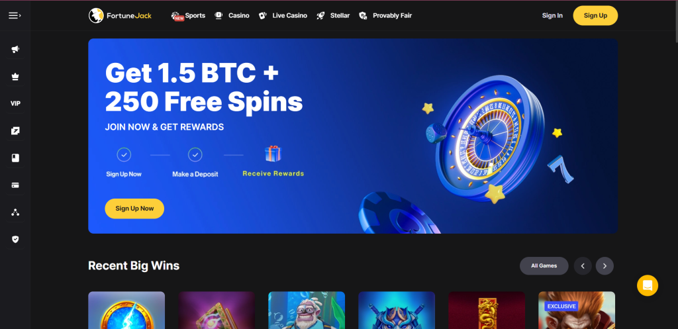Expand the hamburger sidebar menu
This screenshot has width=678, height=329.
tap(15, 16)
